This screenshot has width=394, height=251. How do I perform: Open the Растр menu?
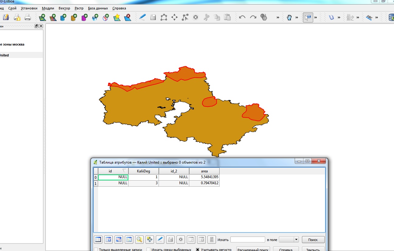(79, 8)
